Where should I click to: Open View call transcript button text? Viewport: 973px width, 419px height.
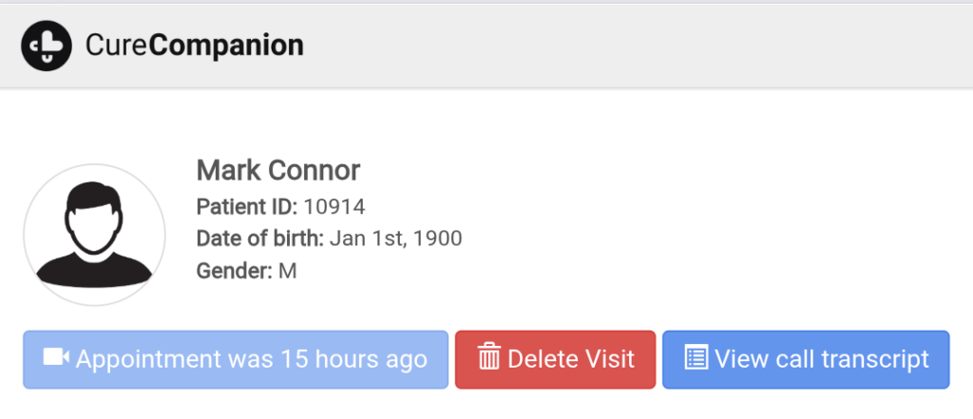pyautogui.click(x=822, y=359)
